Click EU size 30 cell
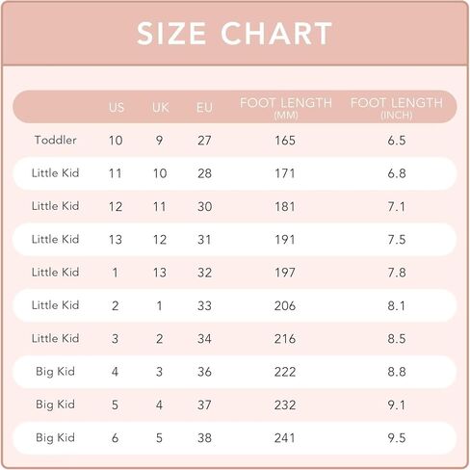470x470 pixels. (x=204, y=207)
